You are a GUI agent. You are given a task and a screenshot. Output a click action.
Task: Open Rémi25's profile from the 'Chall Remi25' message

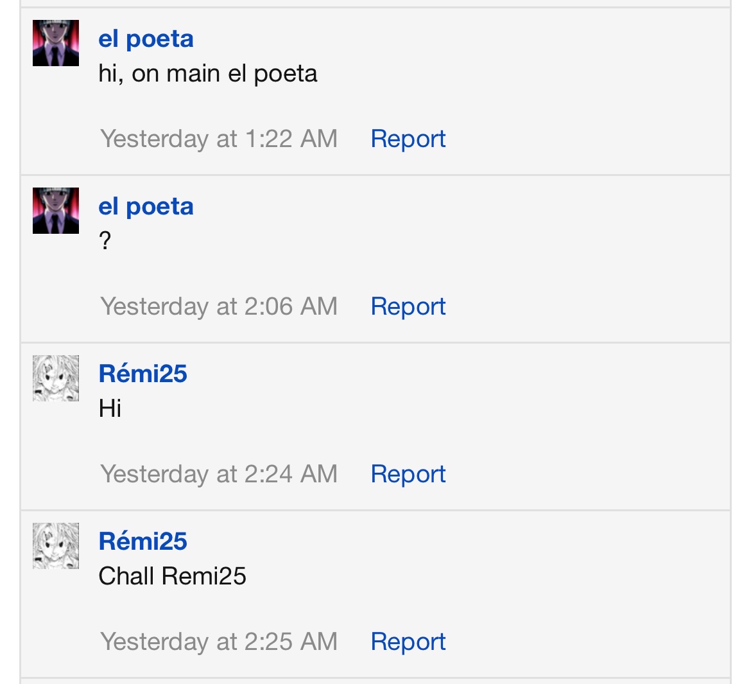point(142,541)
